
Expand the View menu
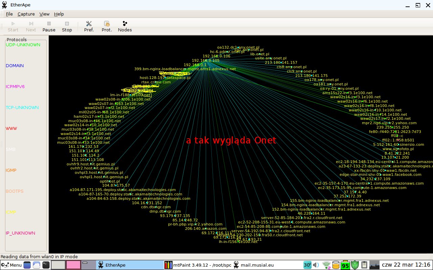(x=44, y=14)
